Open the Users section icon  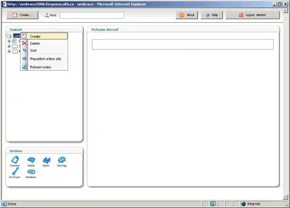coord(46,160)
